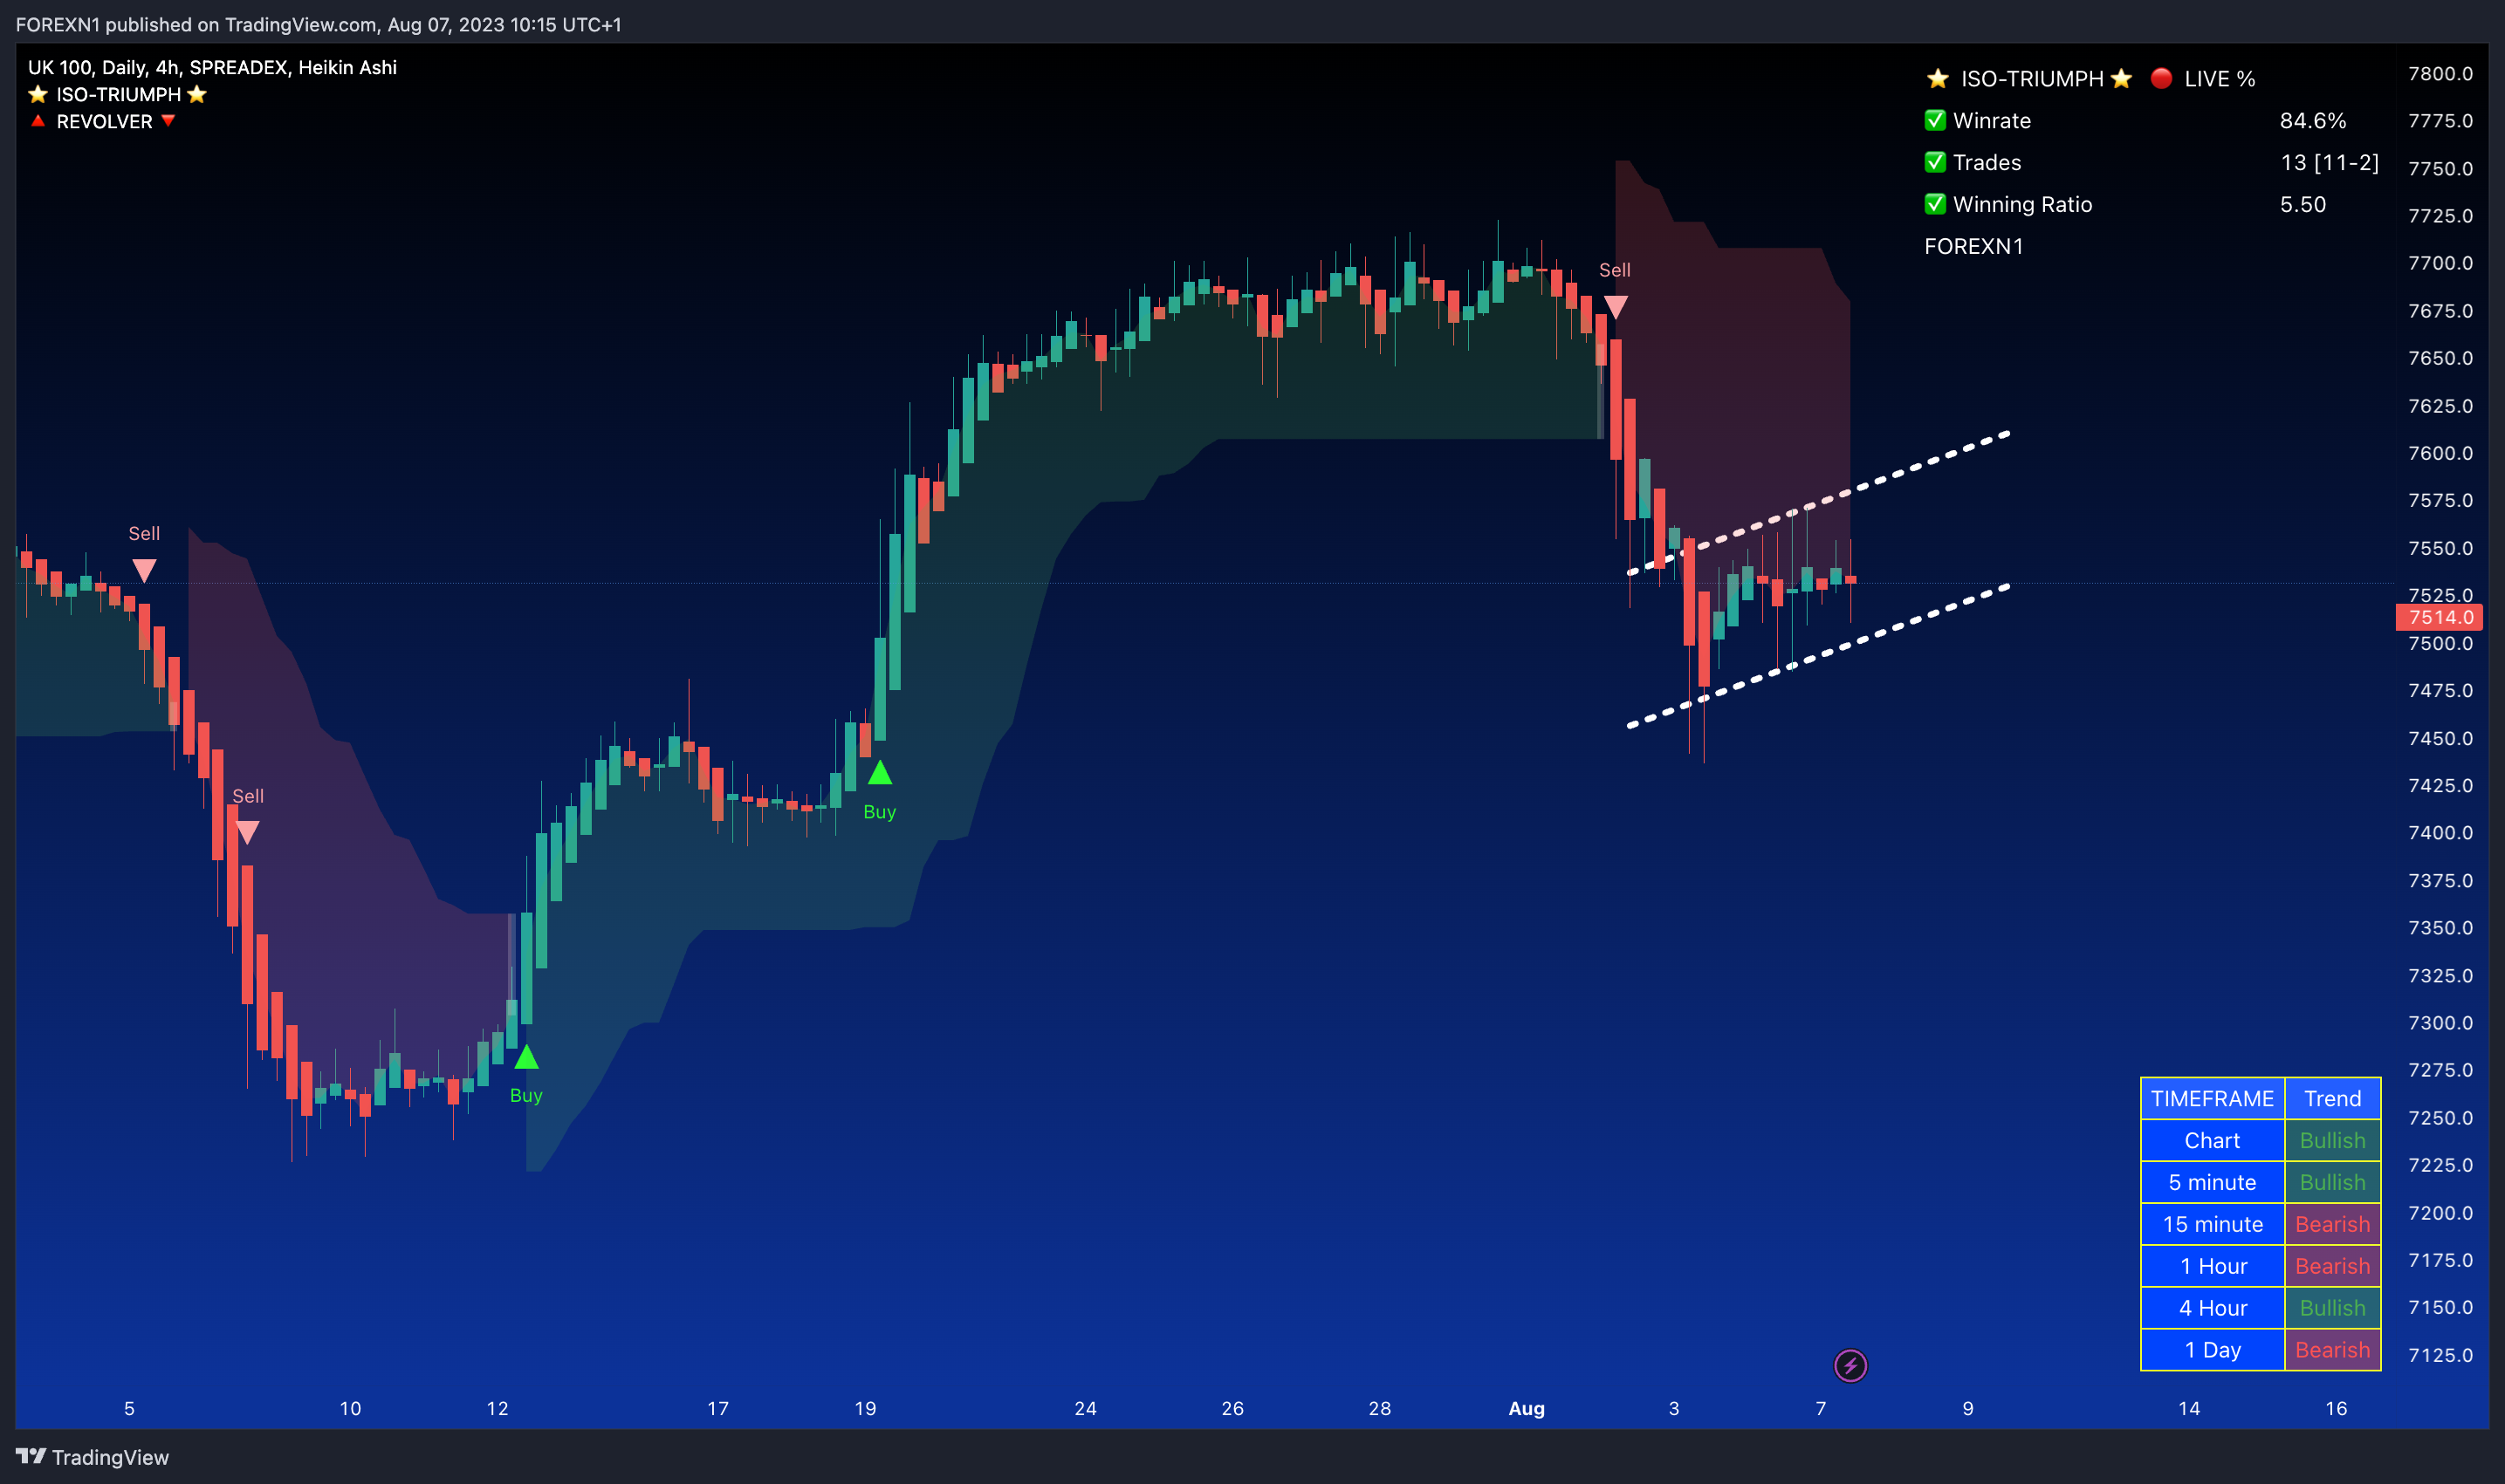Screen dimensions: 2505x1484
Task: Click the Chart row Bullish cell
Action: click(x=2333, y=1140)
